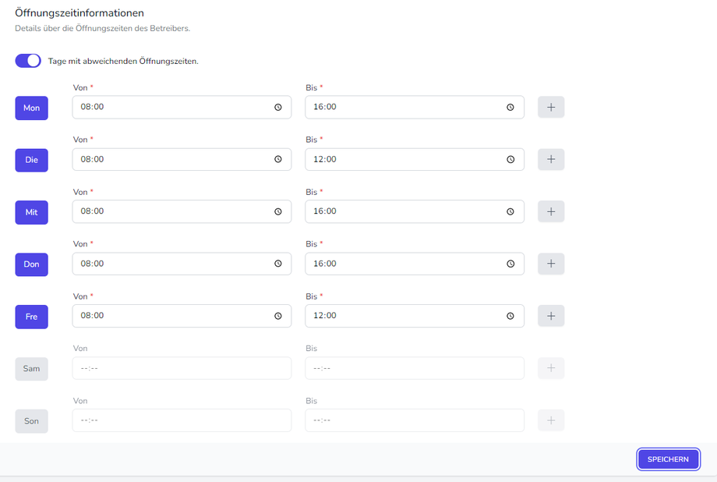This screenshot has height=482, width=717.
Task: Click the clock icon in Wednesday's Von field
Action: 277,211
